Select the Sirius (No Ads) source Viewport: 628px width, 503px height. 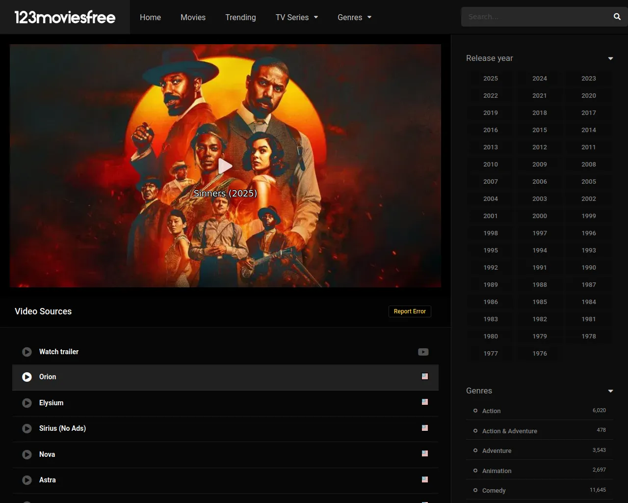coord(225,429)
